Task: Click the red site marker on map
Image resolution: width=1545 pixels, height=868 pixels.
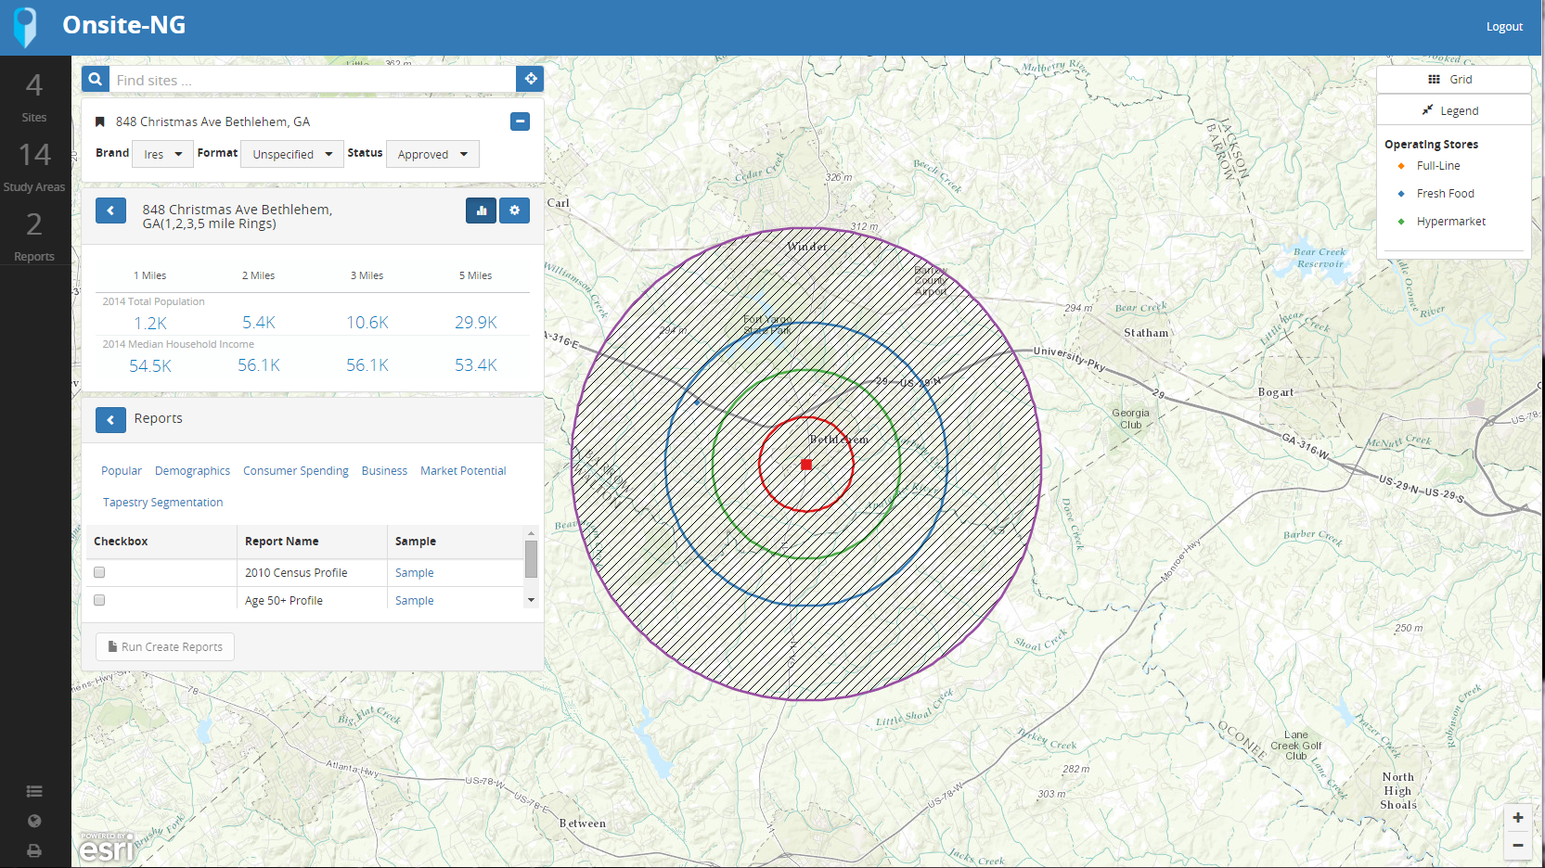Action: pos(806,465)
